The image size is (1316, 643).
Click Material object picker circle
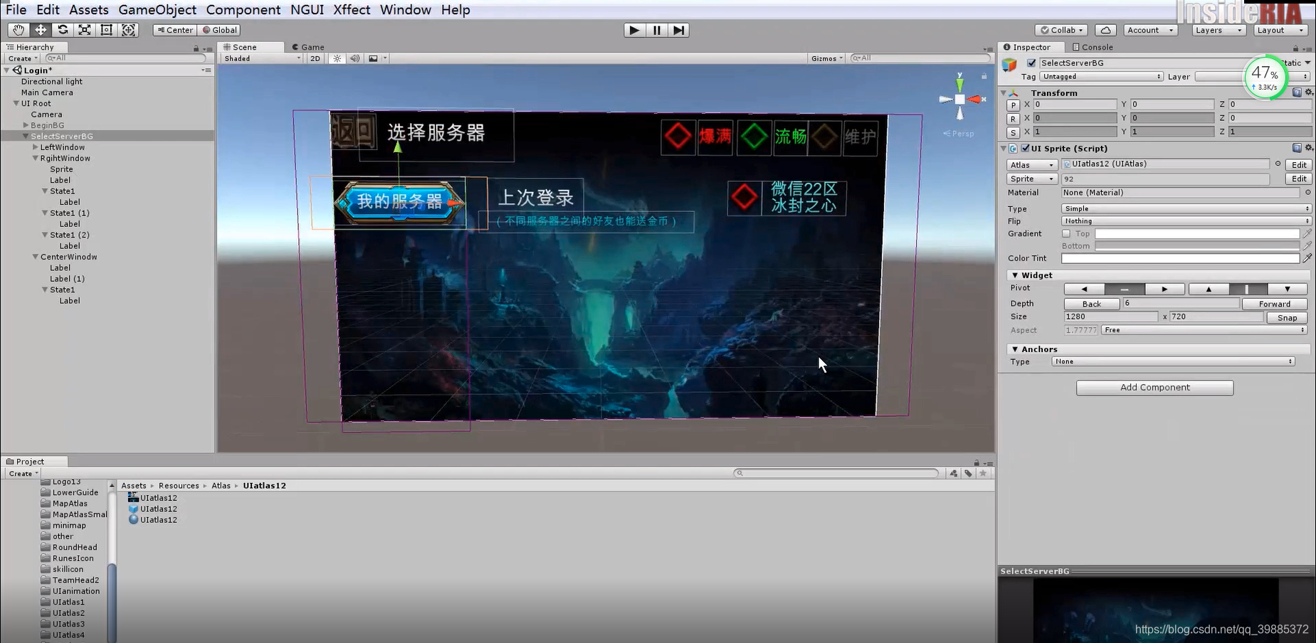pyautogui.click(x=1307, y=192)
